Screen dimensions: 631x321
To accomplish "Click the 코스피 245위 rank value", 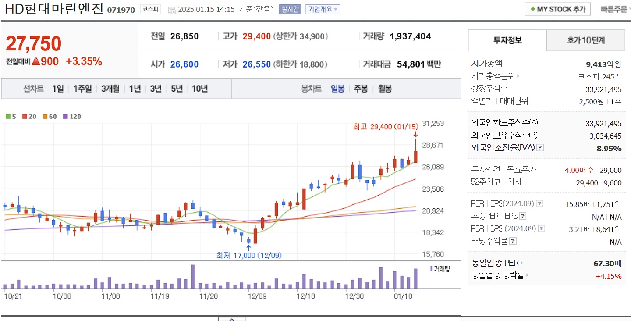I will click(600, 77).
